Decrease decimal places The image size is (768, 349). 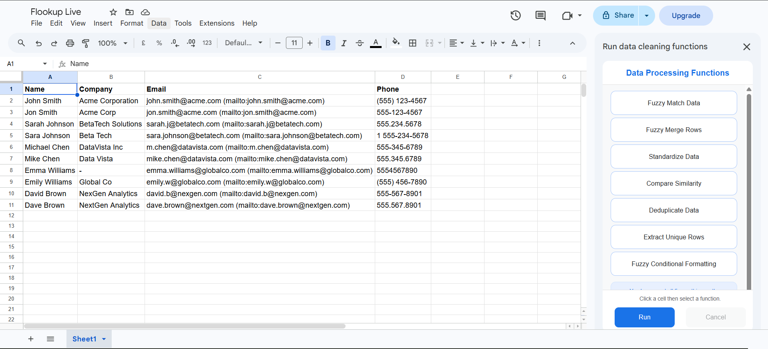click(x=175, y=43)
